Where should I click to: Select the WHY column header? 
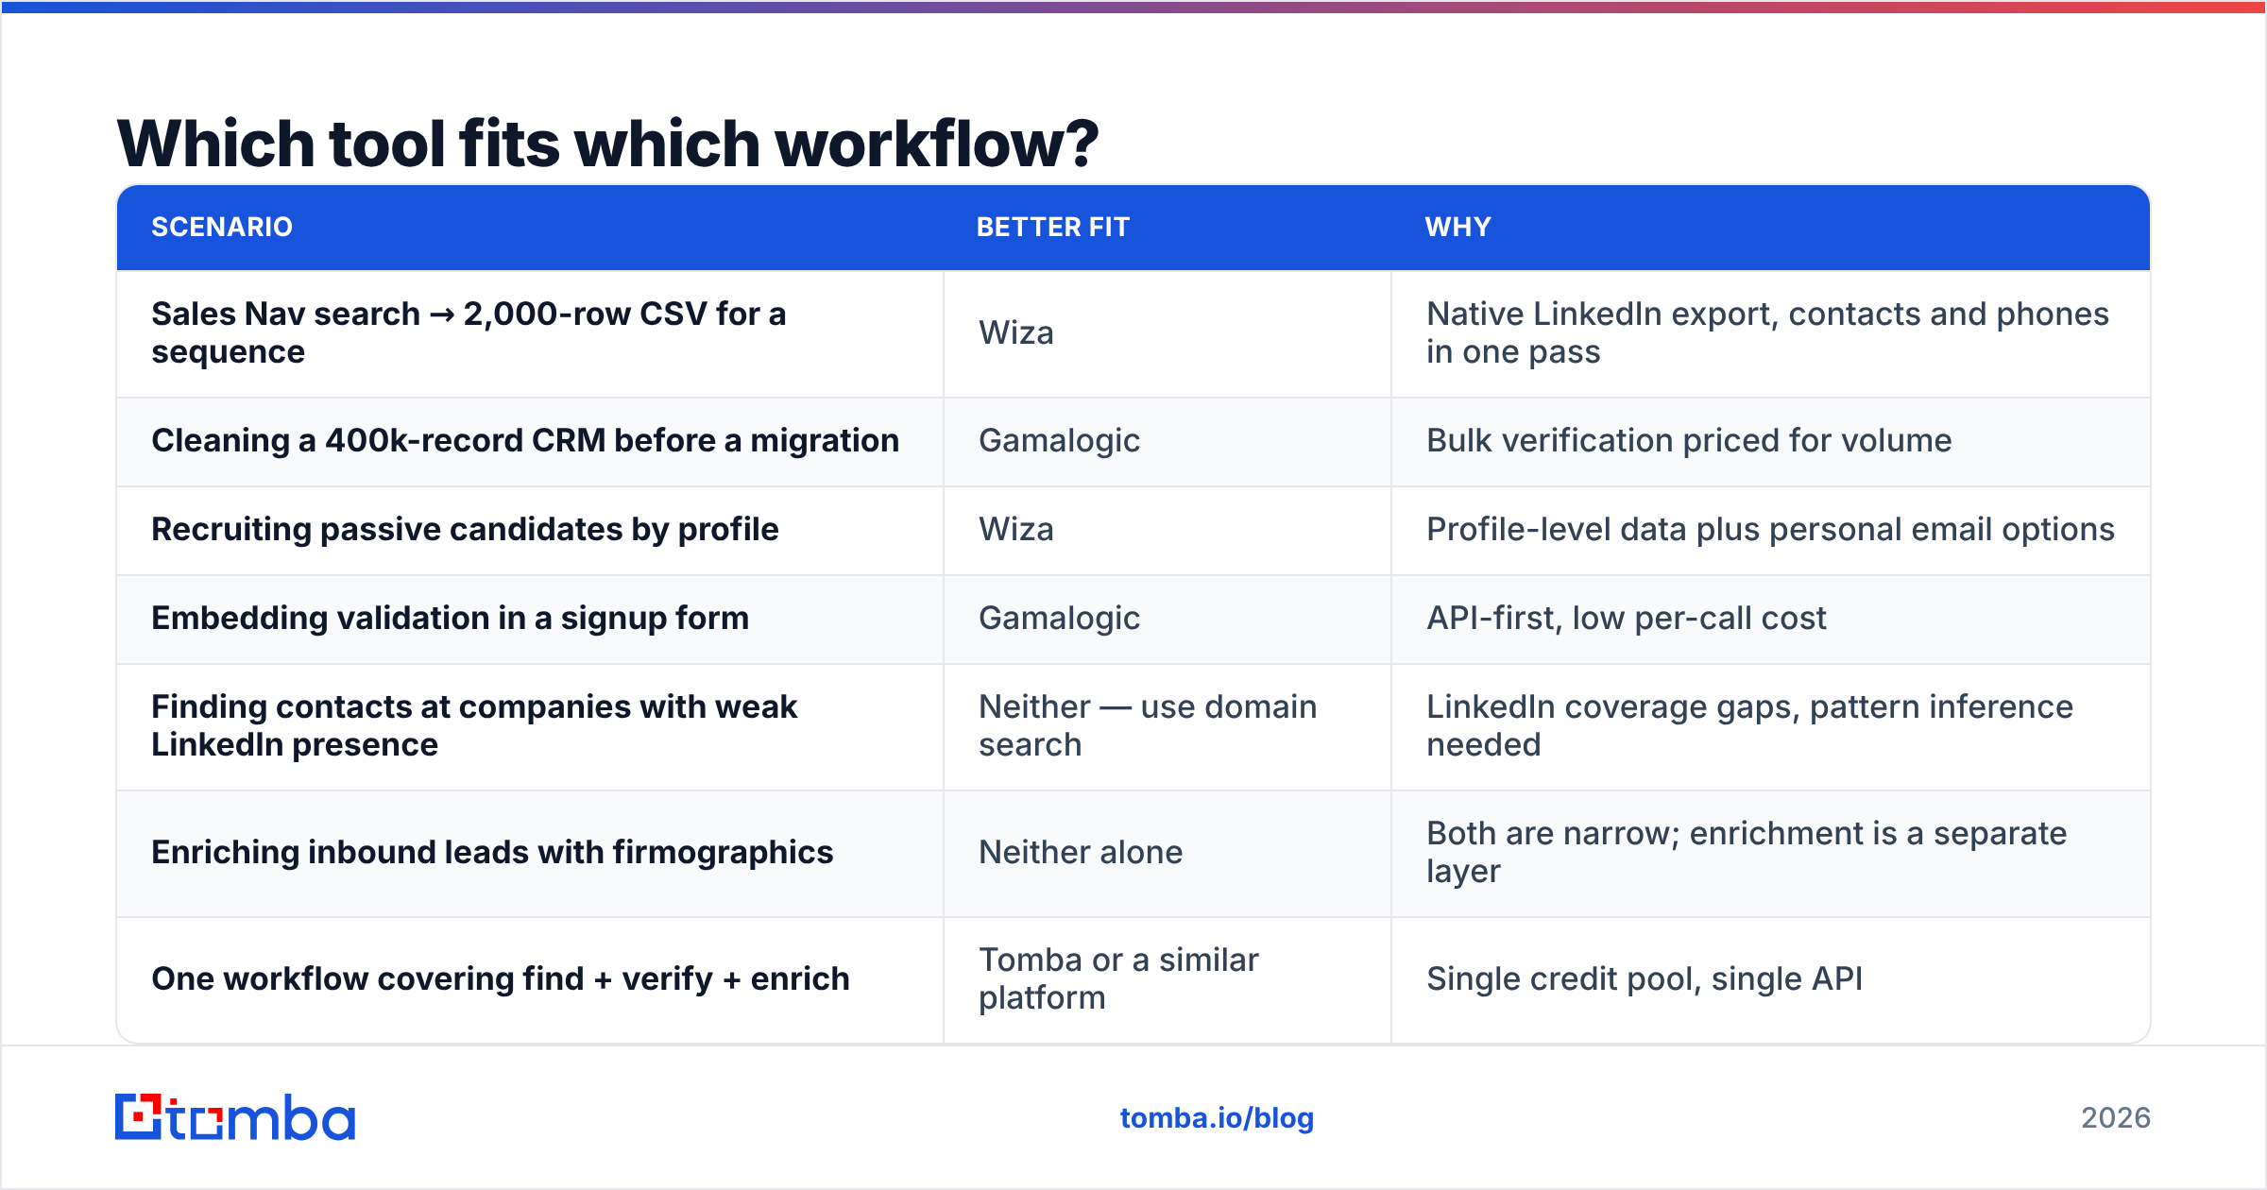tap(1458, 228)
